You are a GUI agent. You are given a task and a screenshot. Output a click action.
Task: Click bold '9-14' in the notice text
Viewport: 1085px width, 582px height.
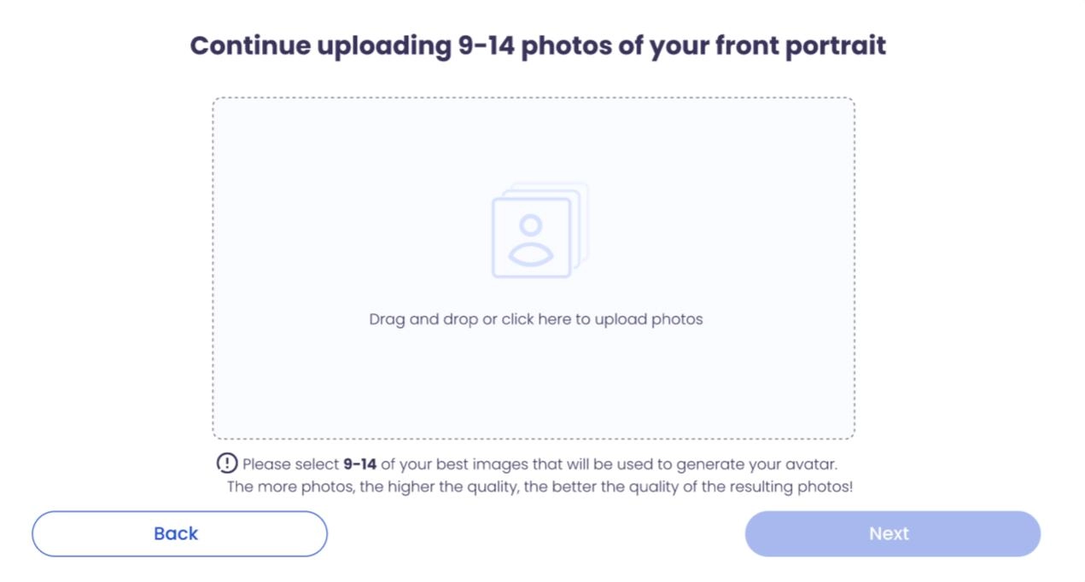coord(359,464)
